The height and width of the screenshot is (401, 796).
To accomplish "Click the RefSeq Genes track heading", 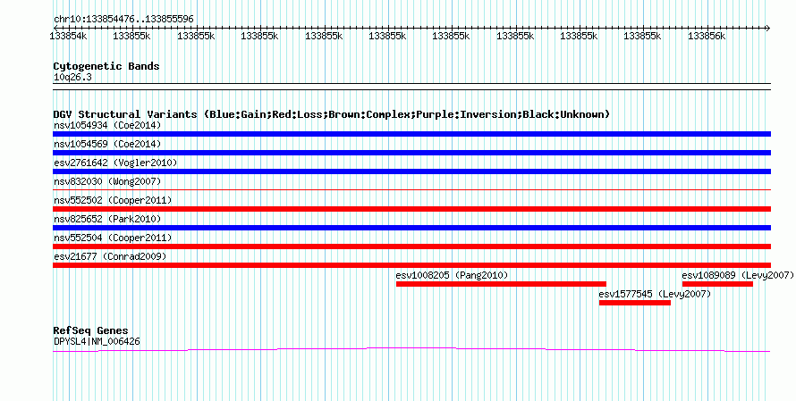I will 90,330.
